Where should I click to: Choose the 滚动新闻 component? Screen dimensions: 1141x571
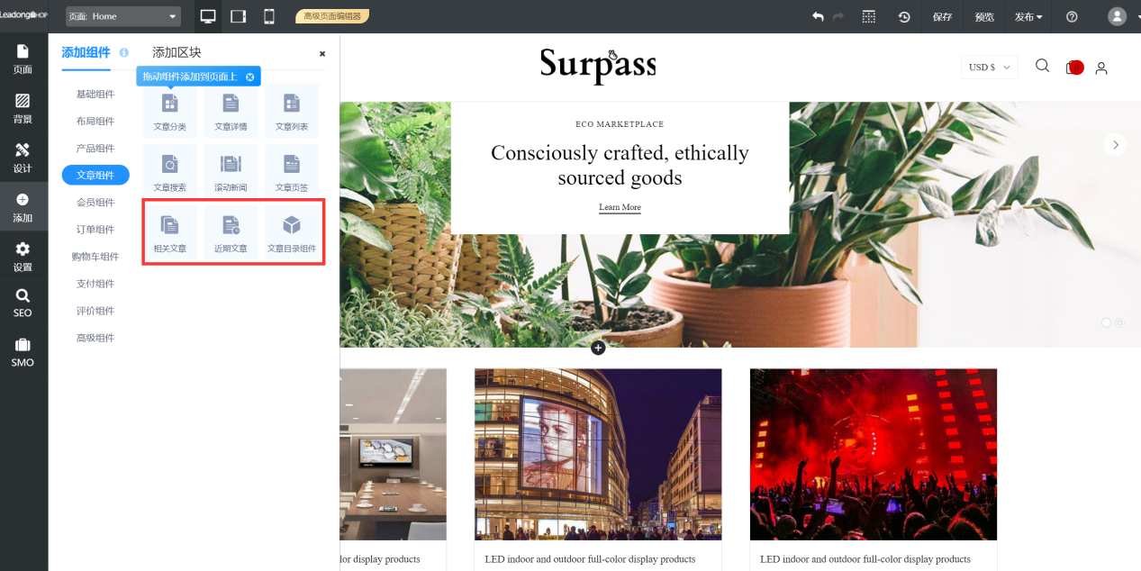click(231, 170)
